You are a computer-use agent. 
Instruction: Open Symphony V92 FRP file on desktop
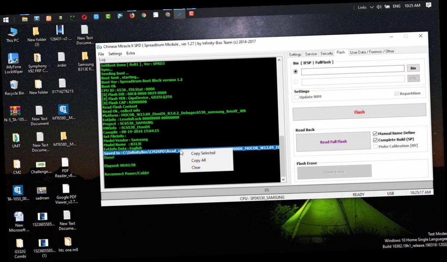coord(38,63)
